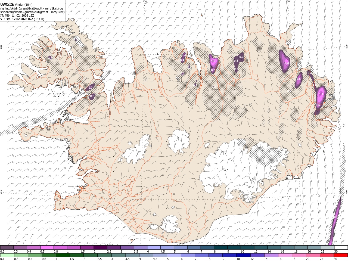The image size is (348, 261).
Task: Pick the white 30 snow legend swatch
Action: click(x=341, y=247)
